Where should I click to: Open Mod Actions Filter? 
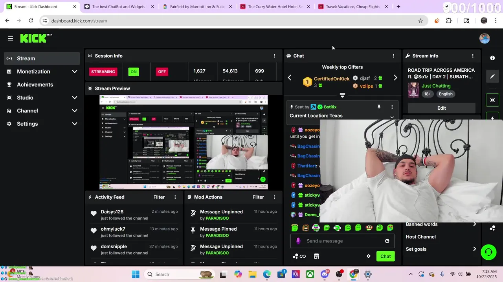258,197
